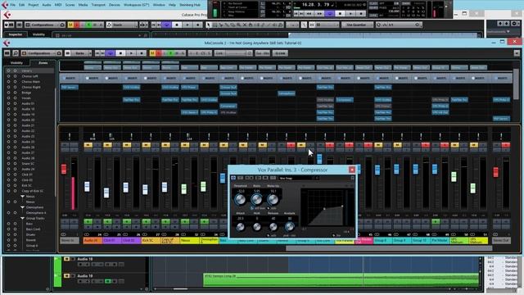Toggle auto release button in compressor
The width and height of the screenshot is (524, 295).
tap(269, 235)
